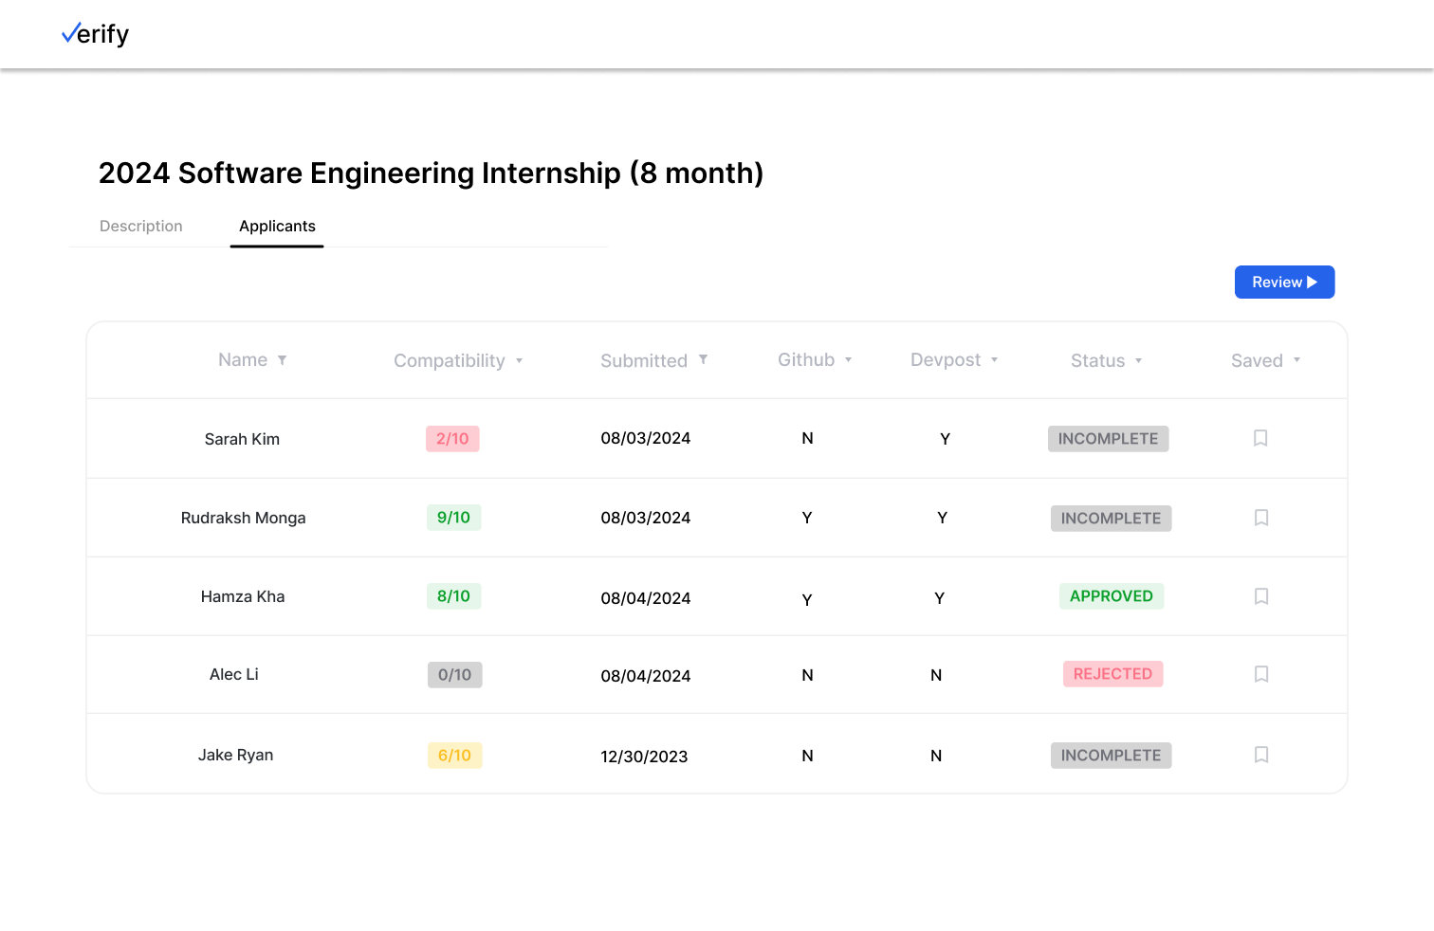
Task: Click the REJECTED status badge for Alec Li
Action: tap(1112, 674)
